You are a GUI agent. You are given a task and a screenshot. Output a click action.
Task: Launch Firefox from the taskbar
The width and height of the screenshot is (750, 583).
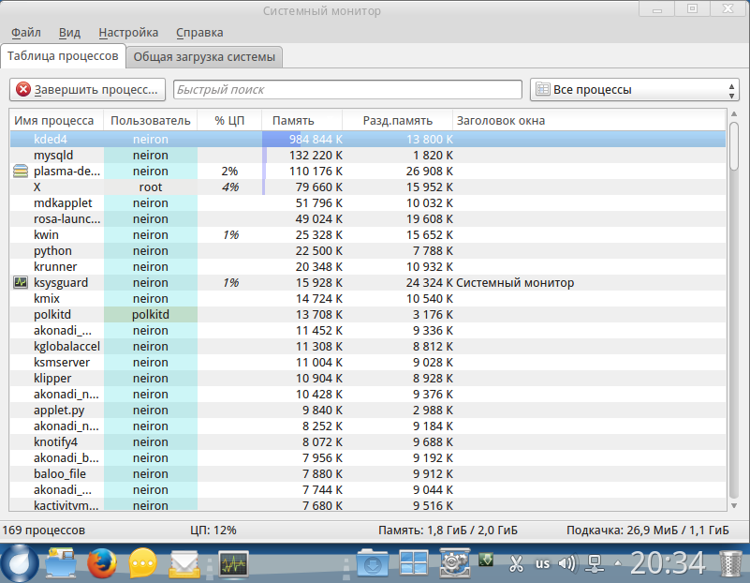click(x=101, y=563)
